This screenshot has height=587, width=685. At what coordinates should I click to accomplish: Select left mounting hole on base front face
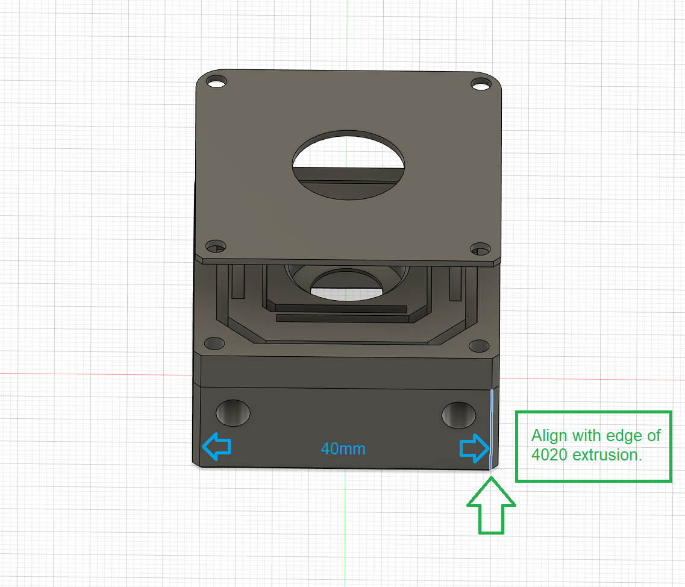coord(233,413)
